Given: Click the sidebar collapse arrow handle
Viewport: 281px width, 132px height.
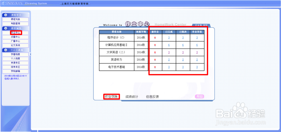Looking at the screenshot, I should (x=30, y=54).
